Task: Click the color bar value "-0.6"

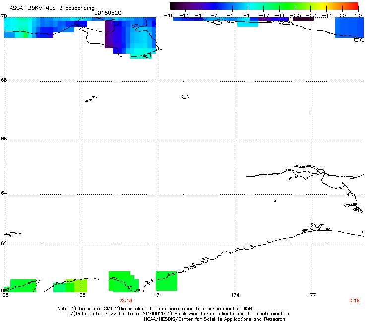Action: tap(280, 16)
